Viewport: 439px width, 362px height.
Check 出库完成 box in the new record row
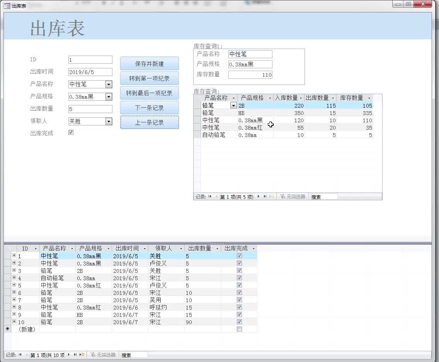tap(239, 329)
